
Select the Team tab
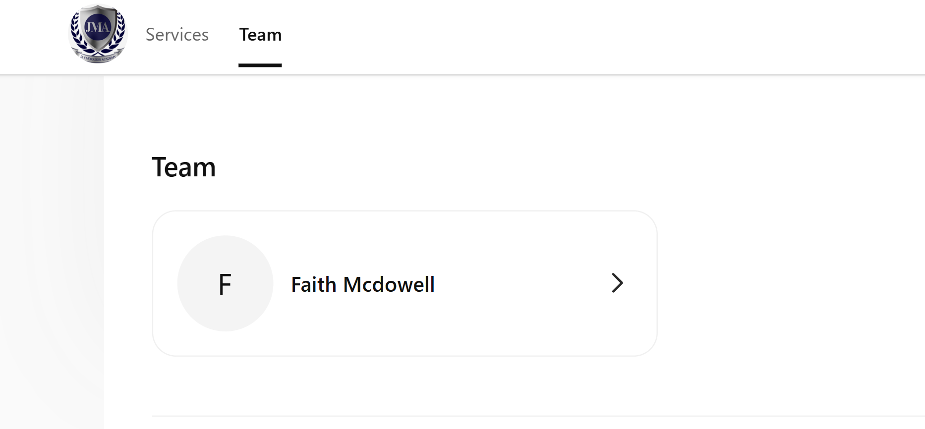coord(260,35)
